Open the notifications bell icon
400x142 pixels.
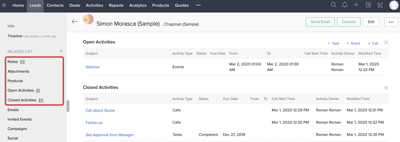tap(345, 5)
